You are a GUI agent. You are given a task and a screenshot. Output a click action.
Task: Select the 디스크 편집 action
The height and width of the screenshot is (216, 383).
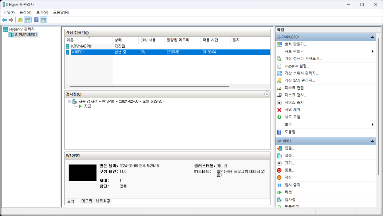pyautogui.click(x=295, y=88)
